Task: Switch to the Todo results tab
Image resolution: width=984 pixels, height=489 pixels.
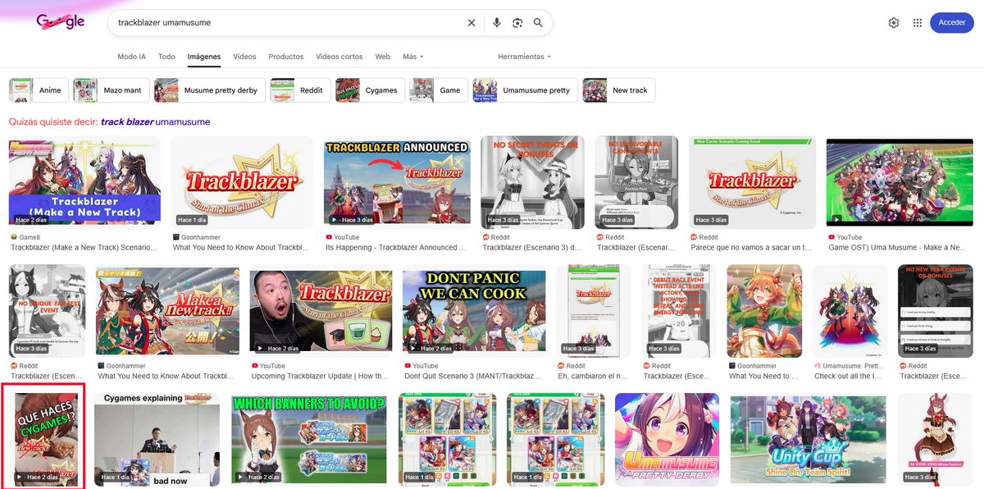Action: (x=166, y=57)
